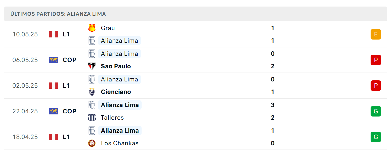The width and height of the screenshot is (391, 155).
Task: Click the Sao Paulo club crest
Action: coord(92,66)
